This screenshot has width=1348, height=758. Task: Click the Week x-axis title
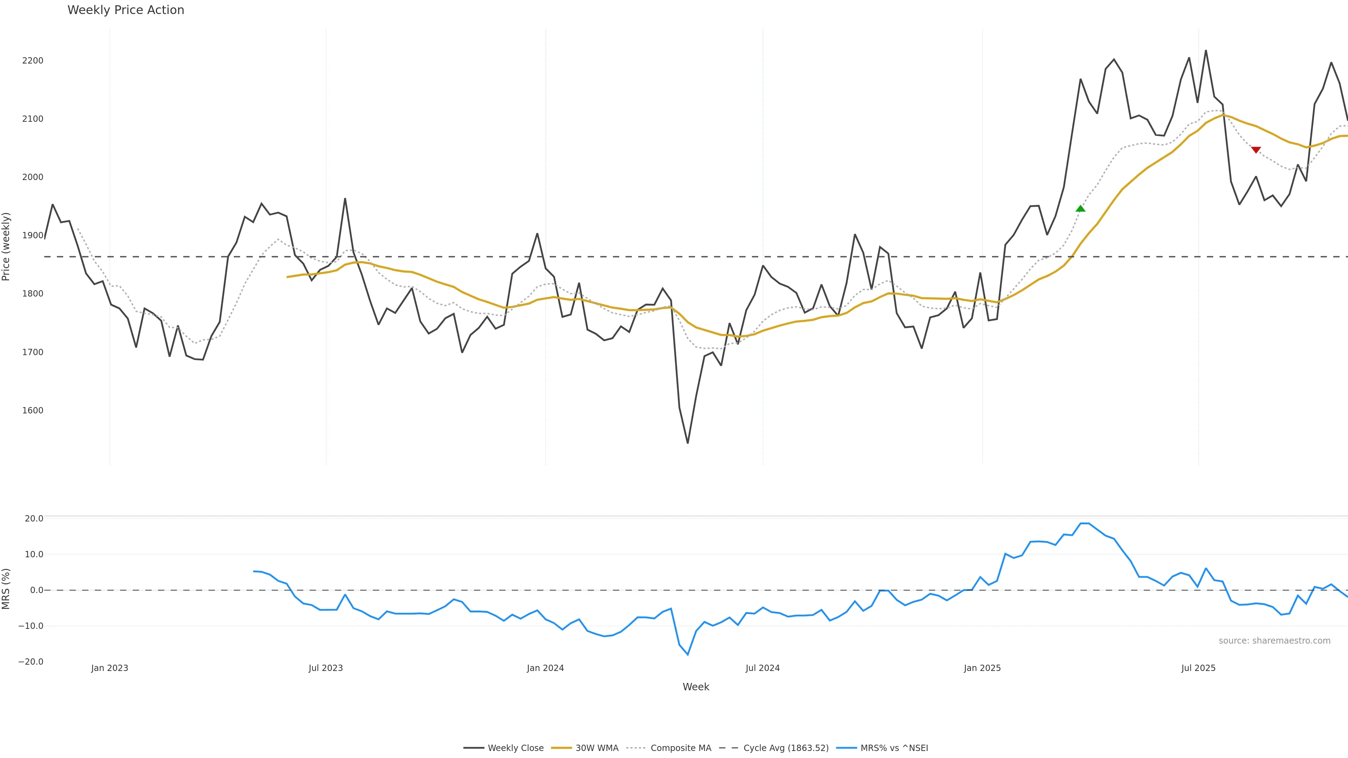coord(695,687)
